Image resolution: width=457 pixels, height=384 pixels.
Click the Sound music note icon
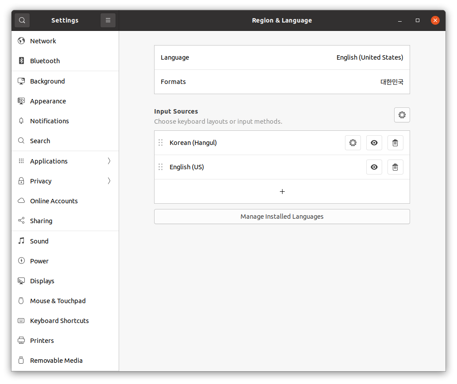click(21, 241)
